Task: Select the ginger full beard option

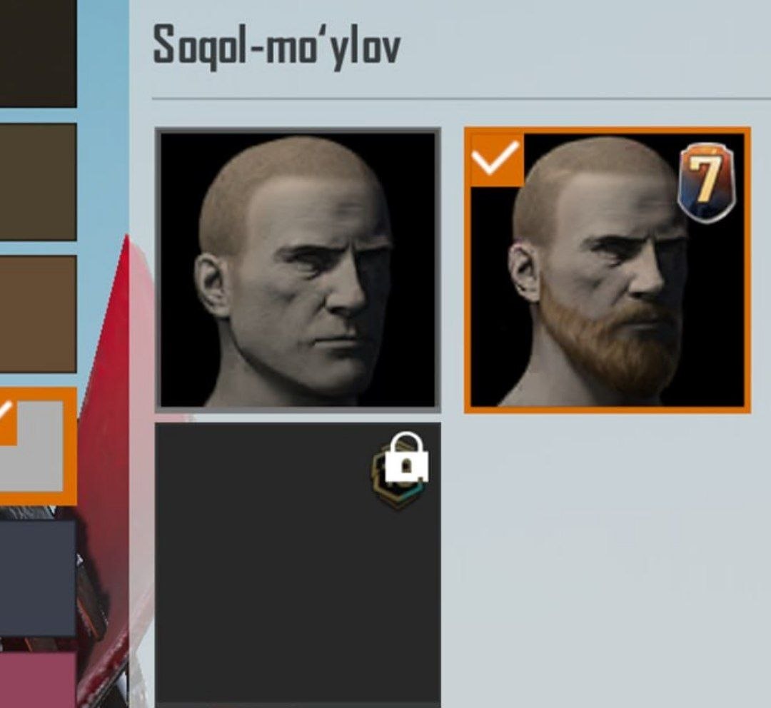Action: point(608,270)
